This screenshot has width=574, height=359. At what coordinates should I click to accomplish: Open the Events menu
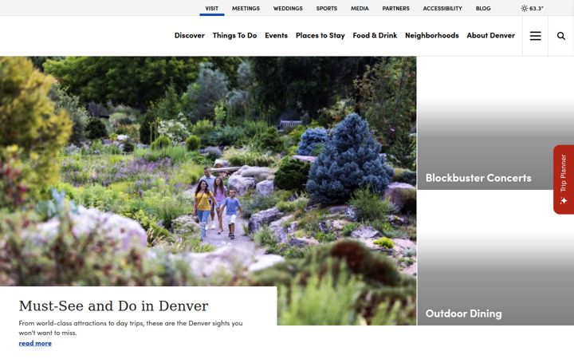tap(276, 36)
